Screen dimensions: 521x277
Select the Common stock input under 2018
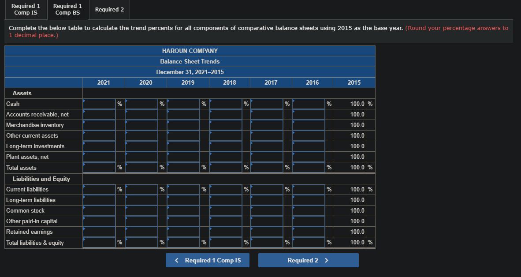[x=226, y=210]
